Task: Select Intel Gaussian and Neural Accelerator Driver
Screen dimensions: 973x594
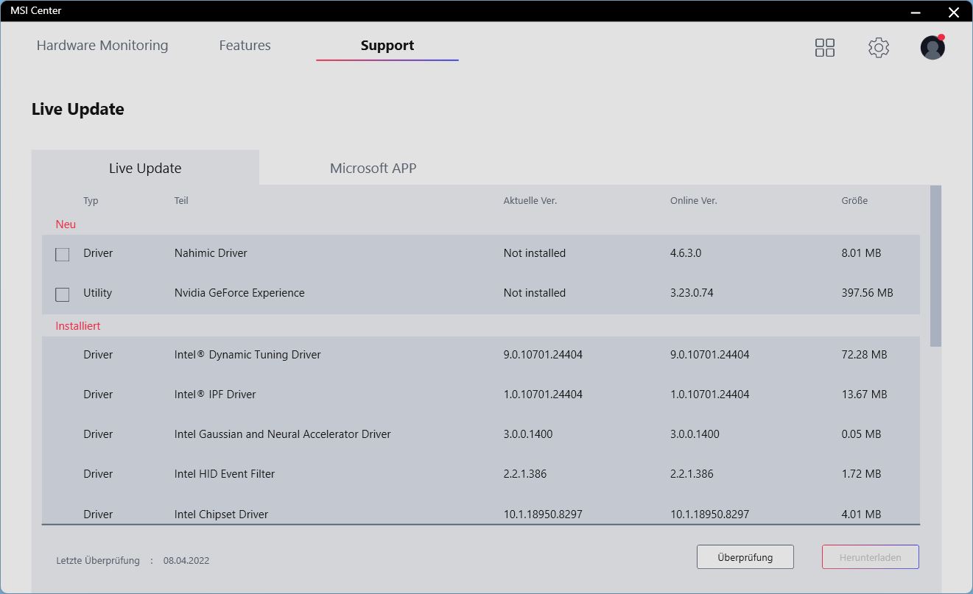Action: [x=283, y=434]
